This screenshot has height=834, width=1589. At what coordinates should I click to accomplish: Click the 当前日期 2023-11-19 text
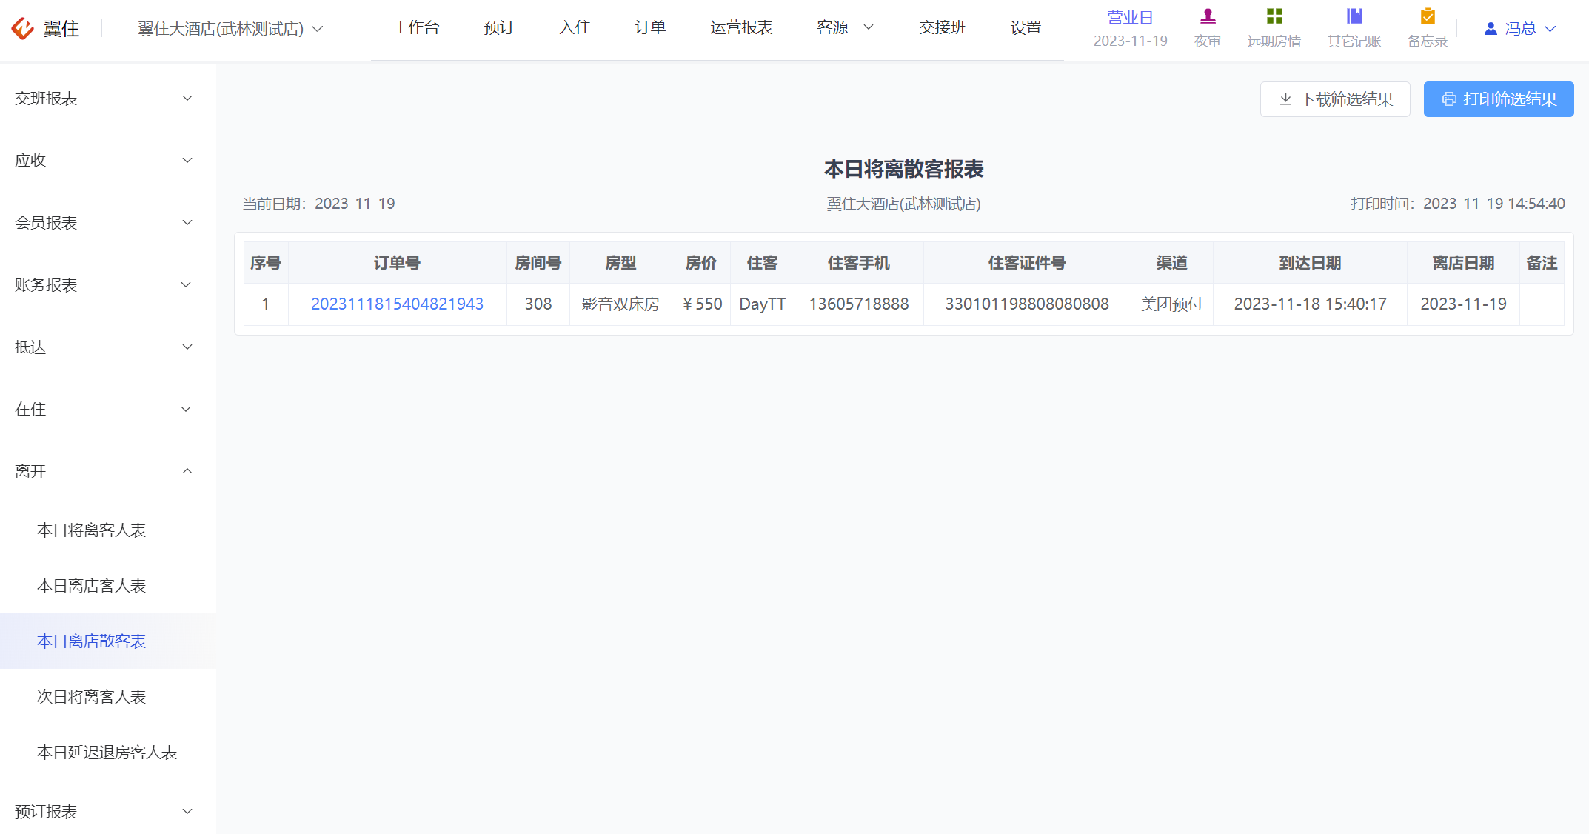pos(319,204)
